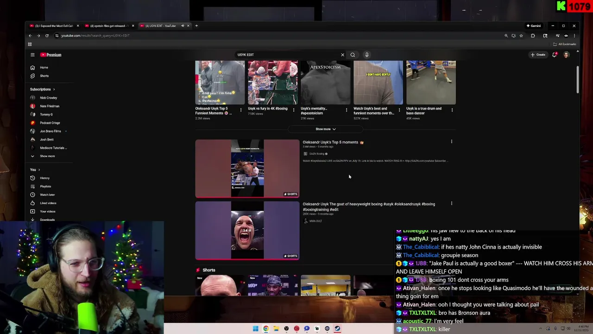Open Josh Brett subscription channel
Screen dimensions: 593x334
(46, 140)
